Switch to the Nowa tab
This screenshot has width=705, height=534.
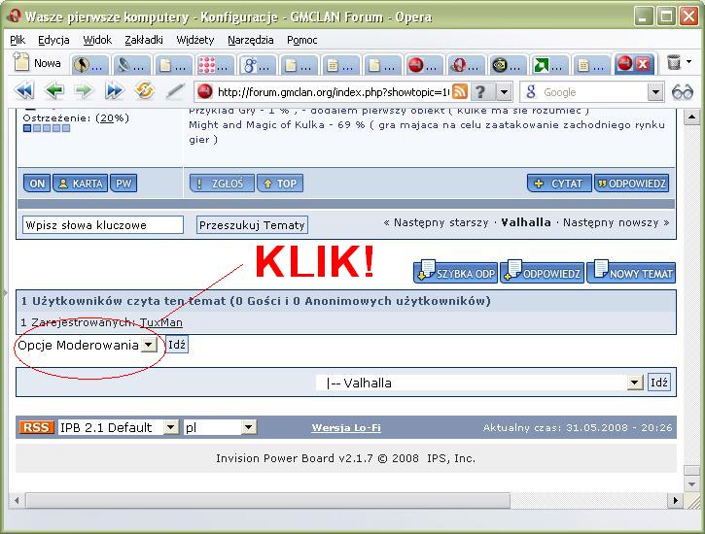pyautogui.click(x=37, y=64)
